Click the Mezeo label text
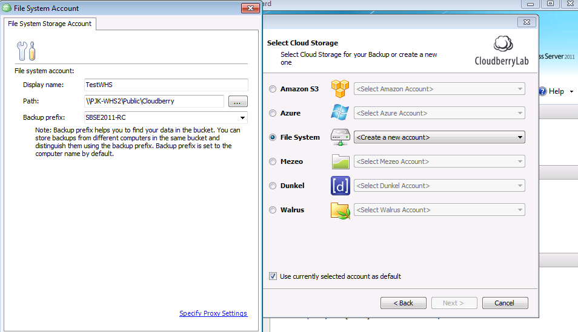 click(291, 161)
